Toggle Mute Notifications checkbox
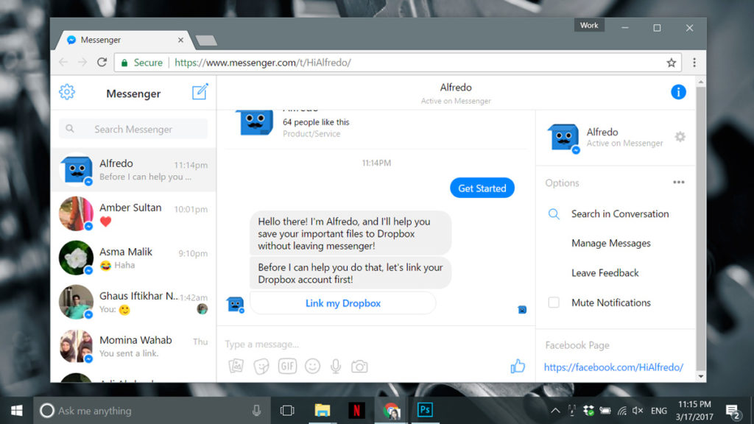The width and height of the screenshot is (754, 424). coord(554,303)
